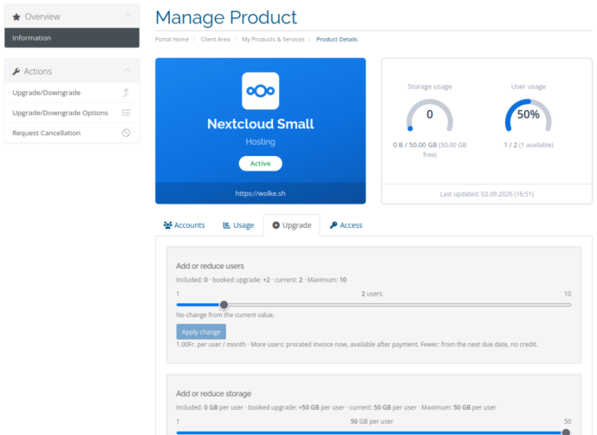This screenshot has width=597, height=435.
Task: Click the Usage tab chart icon
Action: click(226, 225)
